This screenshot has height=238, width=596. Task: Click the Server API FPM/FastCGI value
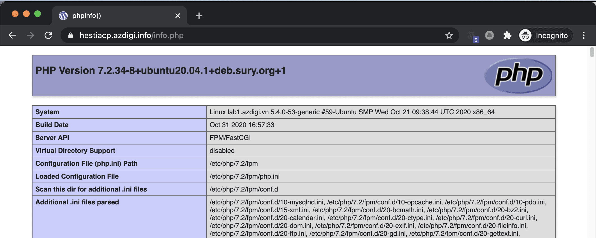click(x=230, y=138)
